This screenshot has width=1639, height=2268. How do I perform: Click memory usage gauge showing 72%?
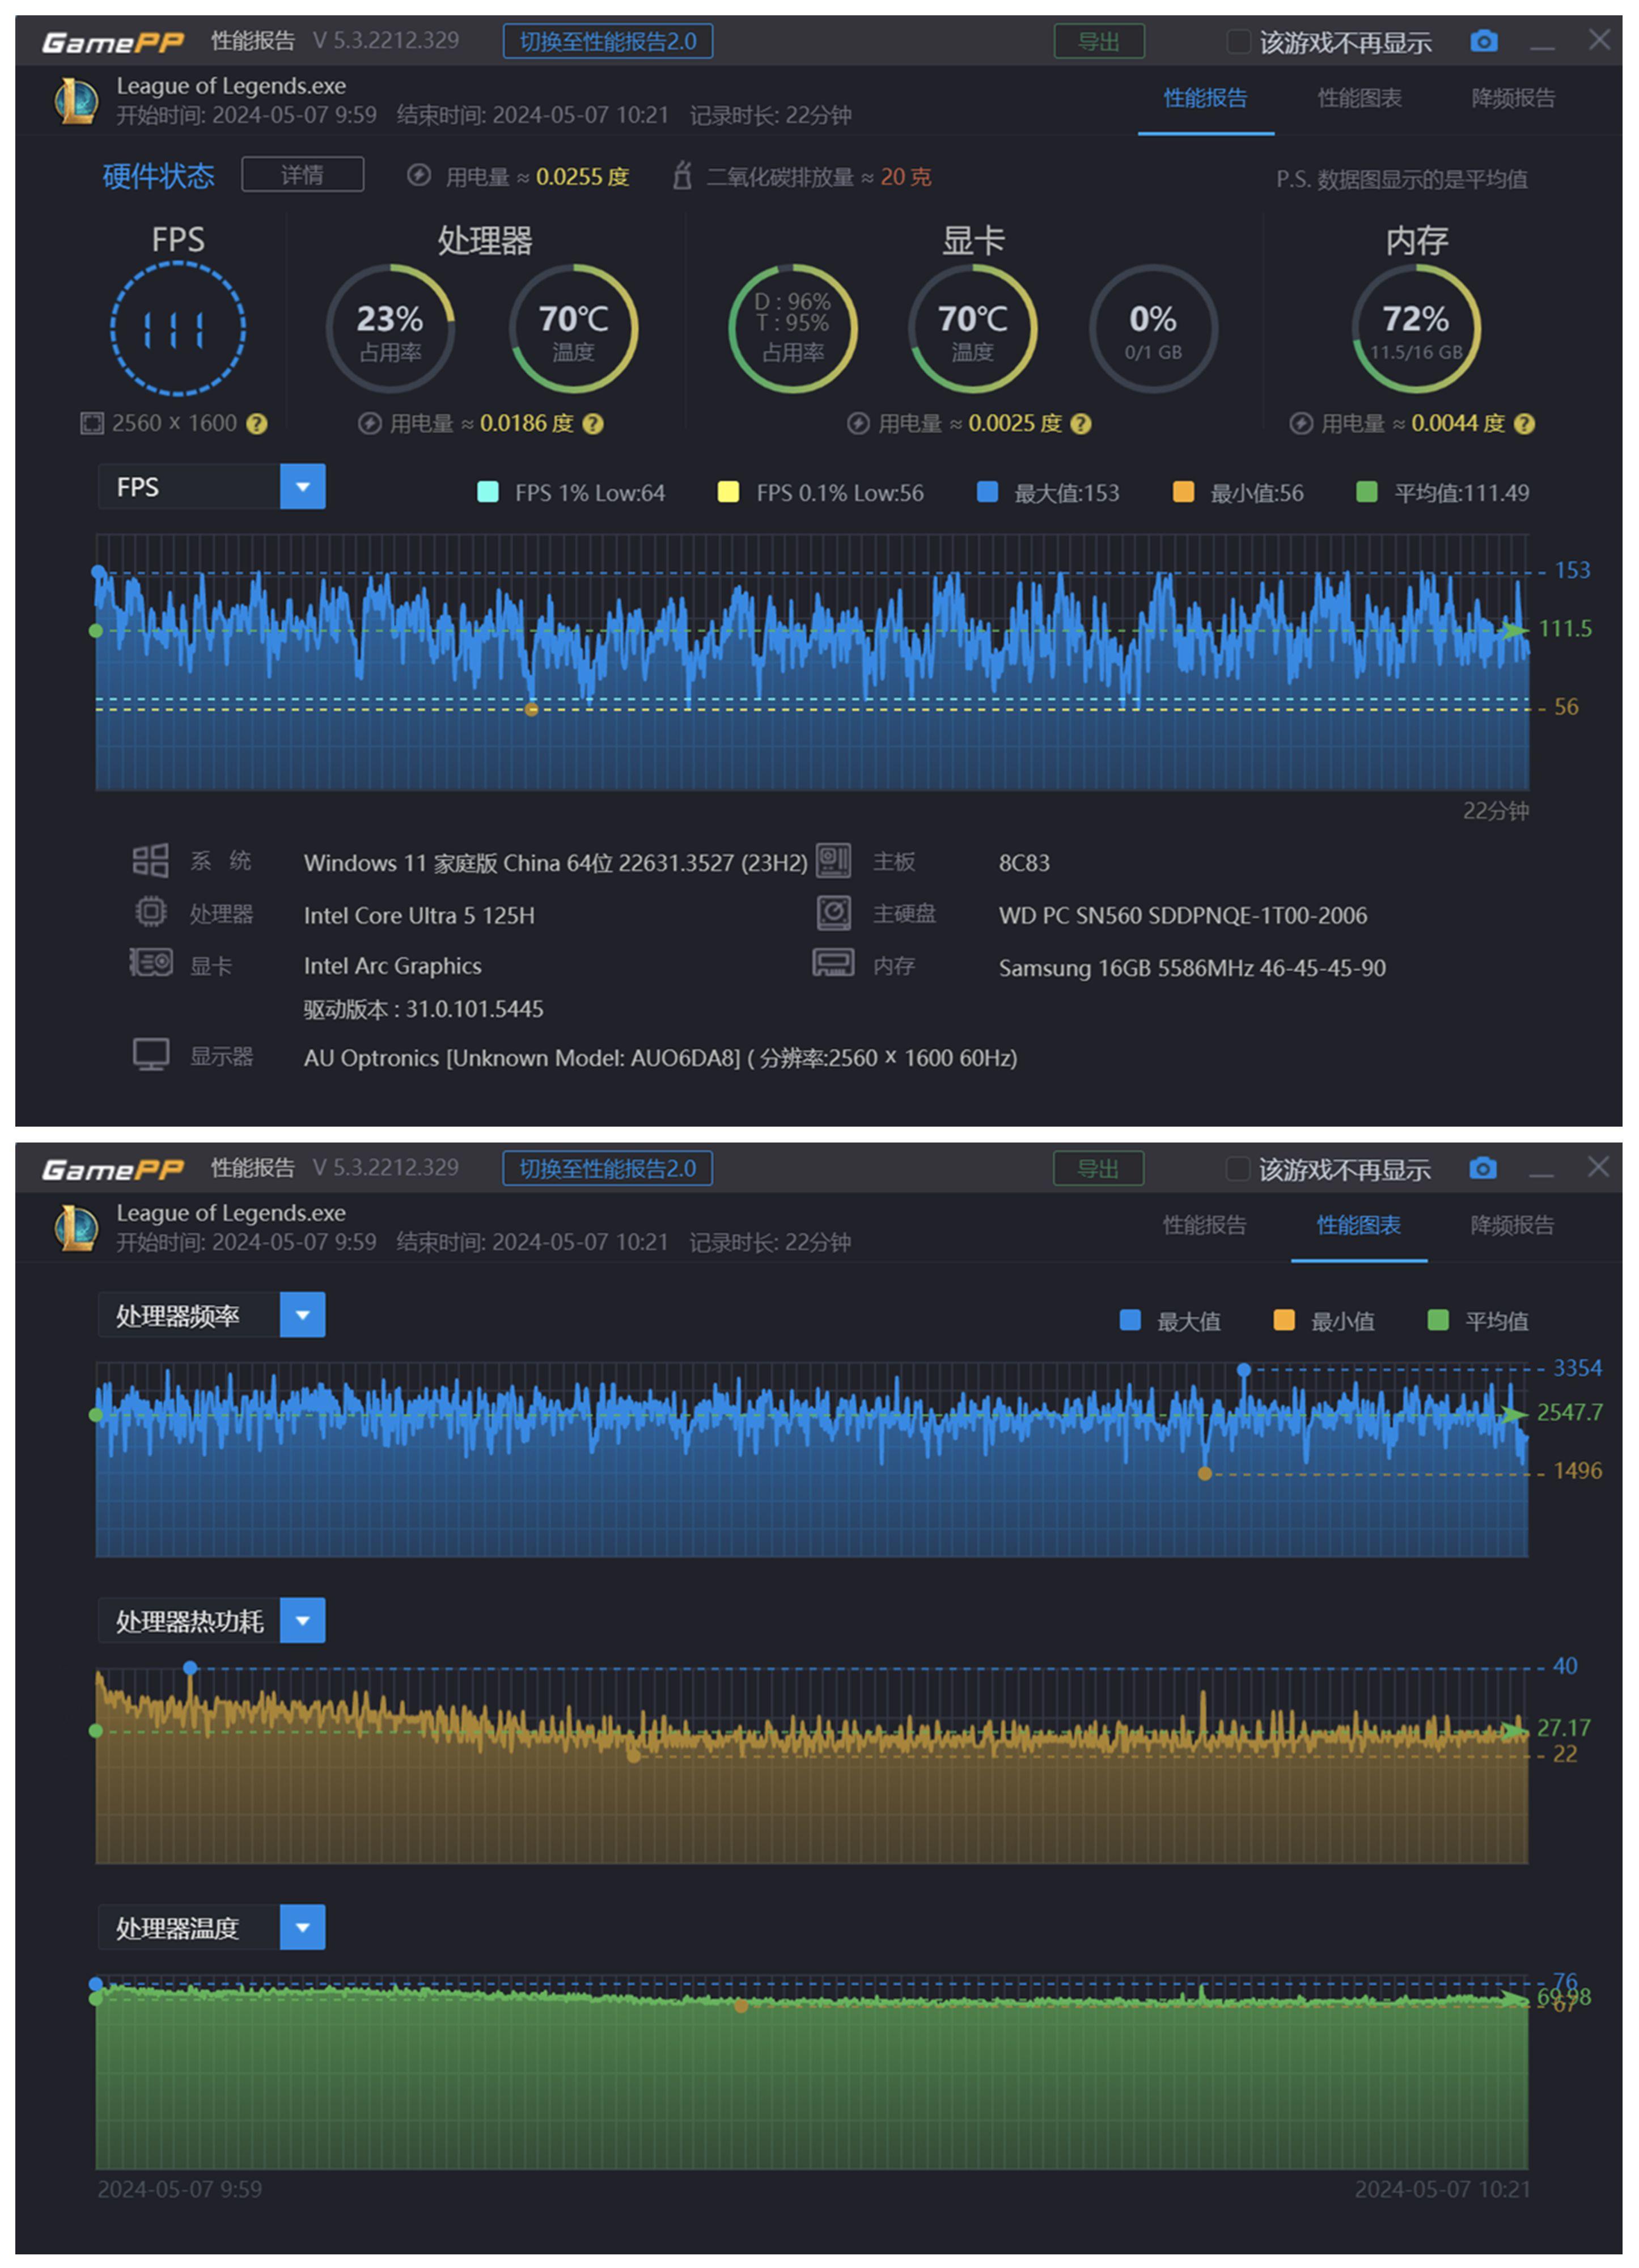pos(1416,329)
